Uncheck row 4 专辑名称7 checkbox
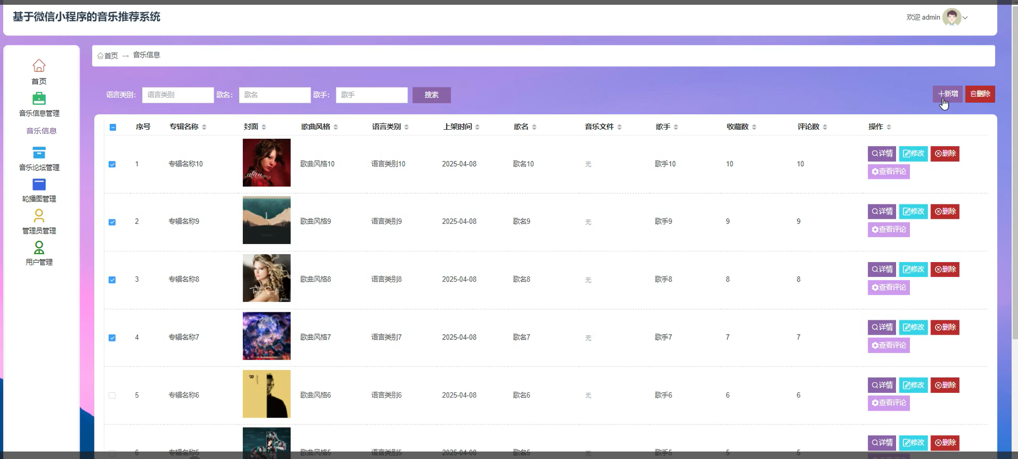The width and height of the screenshot is (1018, 459). click(x=112, y=338)
